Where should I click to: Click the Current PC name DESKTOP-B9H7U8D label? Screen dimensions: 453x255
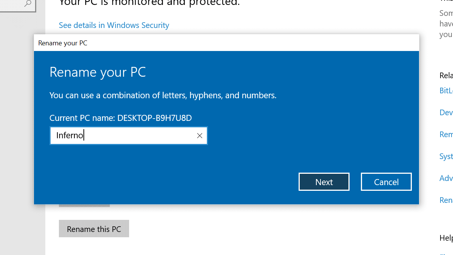click(x=121, y=118)
